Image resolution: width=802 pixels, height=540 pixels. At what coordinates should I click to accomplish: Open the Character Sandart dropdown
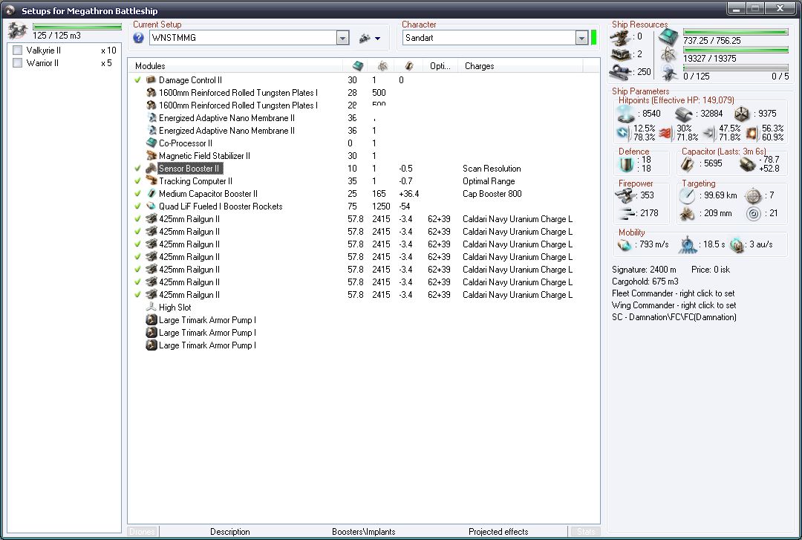pos(581,38)
